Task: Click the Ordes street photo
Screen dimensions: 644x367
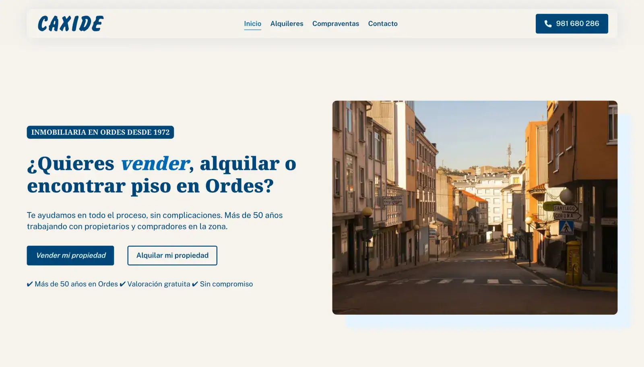Action: pos(475,208)
